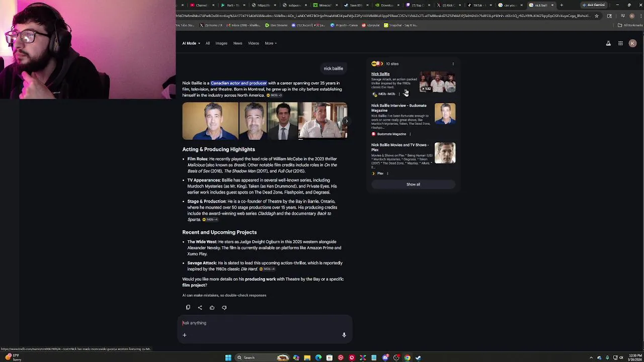Switch to the News tab
644x362 pixels.
point(237,43)
